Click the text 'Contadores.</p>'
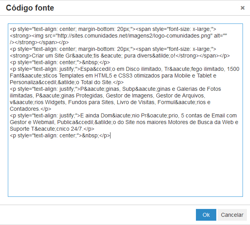Image resolution: width=250 pixels, height=225 pixels. (31, 109)
